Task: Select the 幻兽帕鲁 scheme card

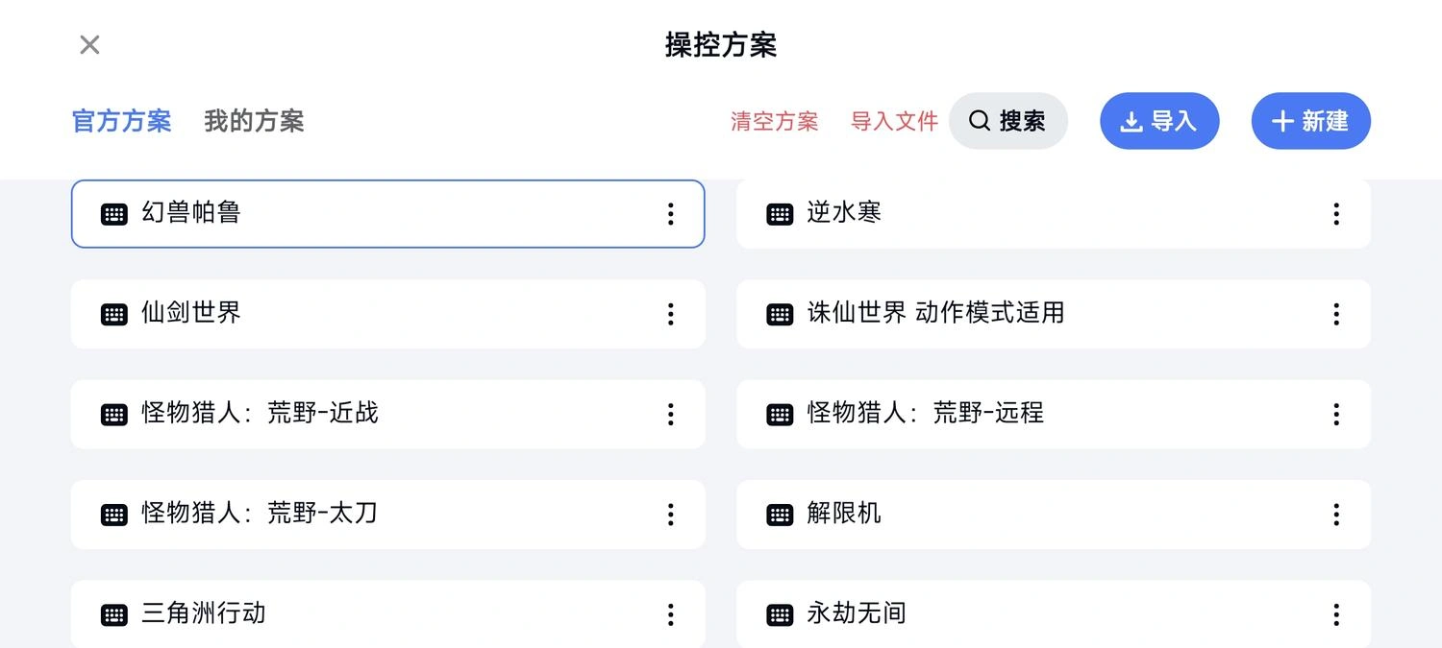Action: click(x=388, y=214)
